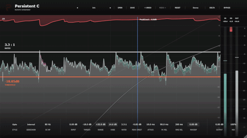Change the Opto compressor style
The width and height of the screenshot is (247, 138).
(15, 124)
